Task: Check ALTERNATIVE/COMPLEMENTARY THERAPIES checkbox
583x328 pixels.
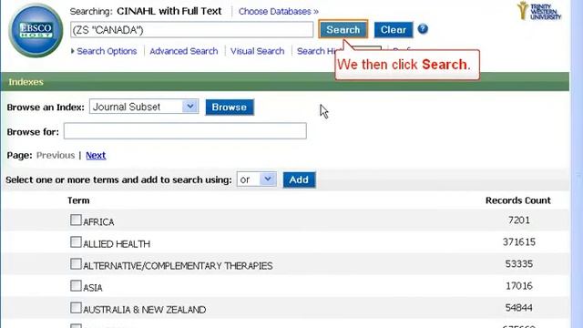Action: 76,264
